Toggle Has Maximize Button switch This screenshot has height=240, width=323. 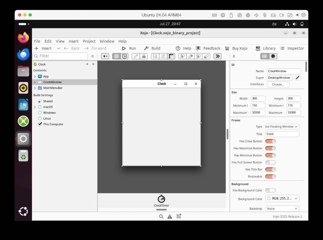tap(270, 148)
